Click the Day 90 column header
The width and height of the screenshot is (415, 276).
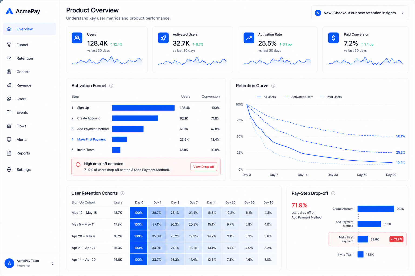pos(268,202)
